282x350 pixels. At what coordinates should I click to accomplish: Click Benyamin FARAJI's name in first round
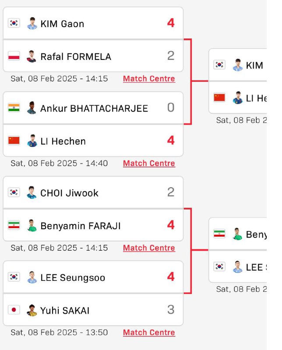[x=81, y=226]
